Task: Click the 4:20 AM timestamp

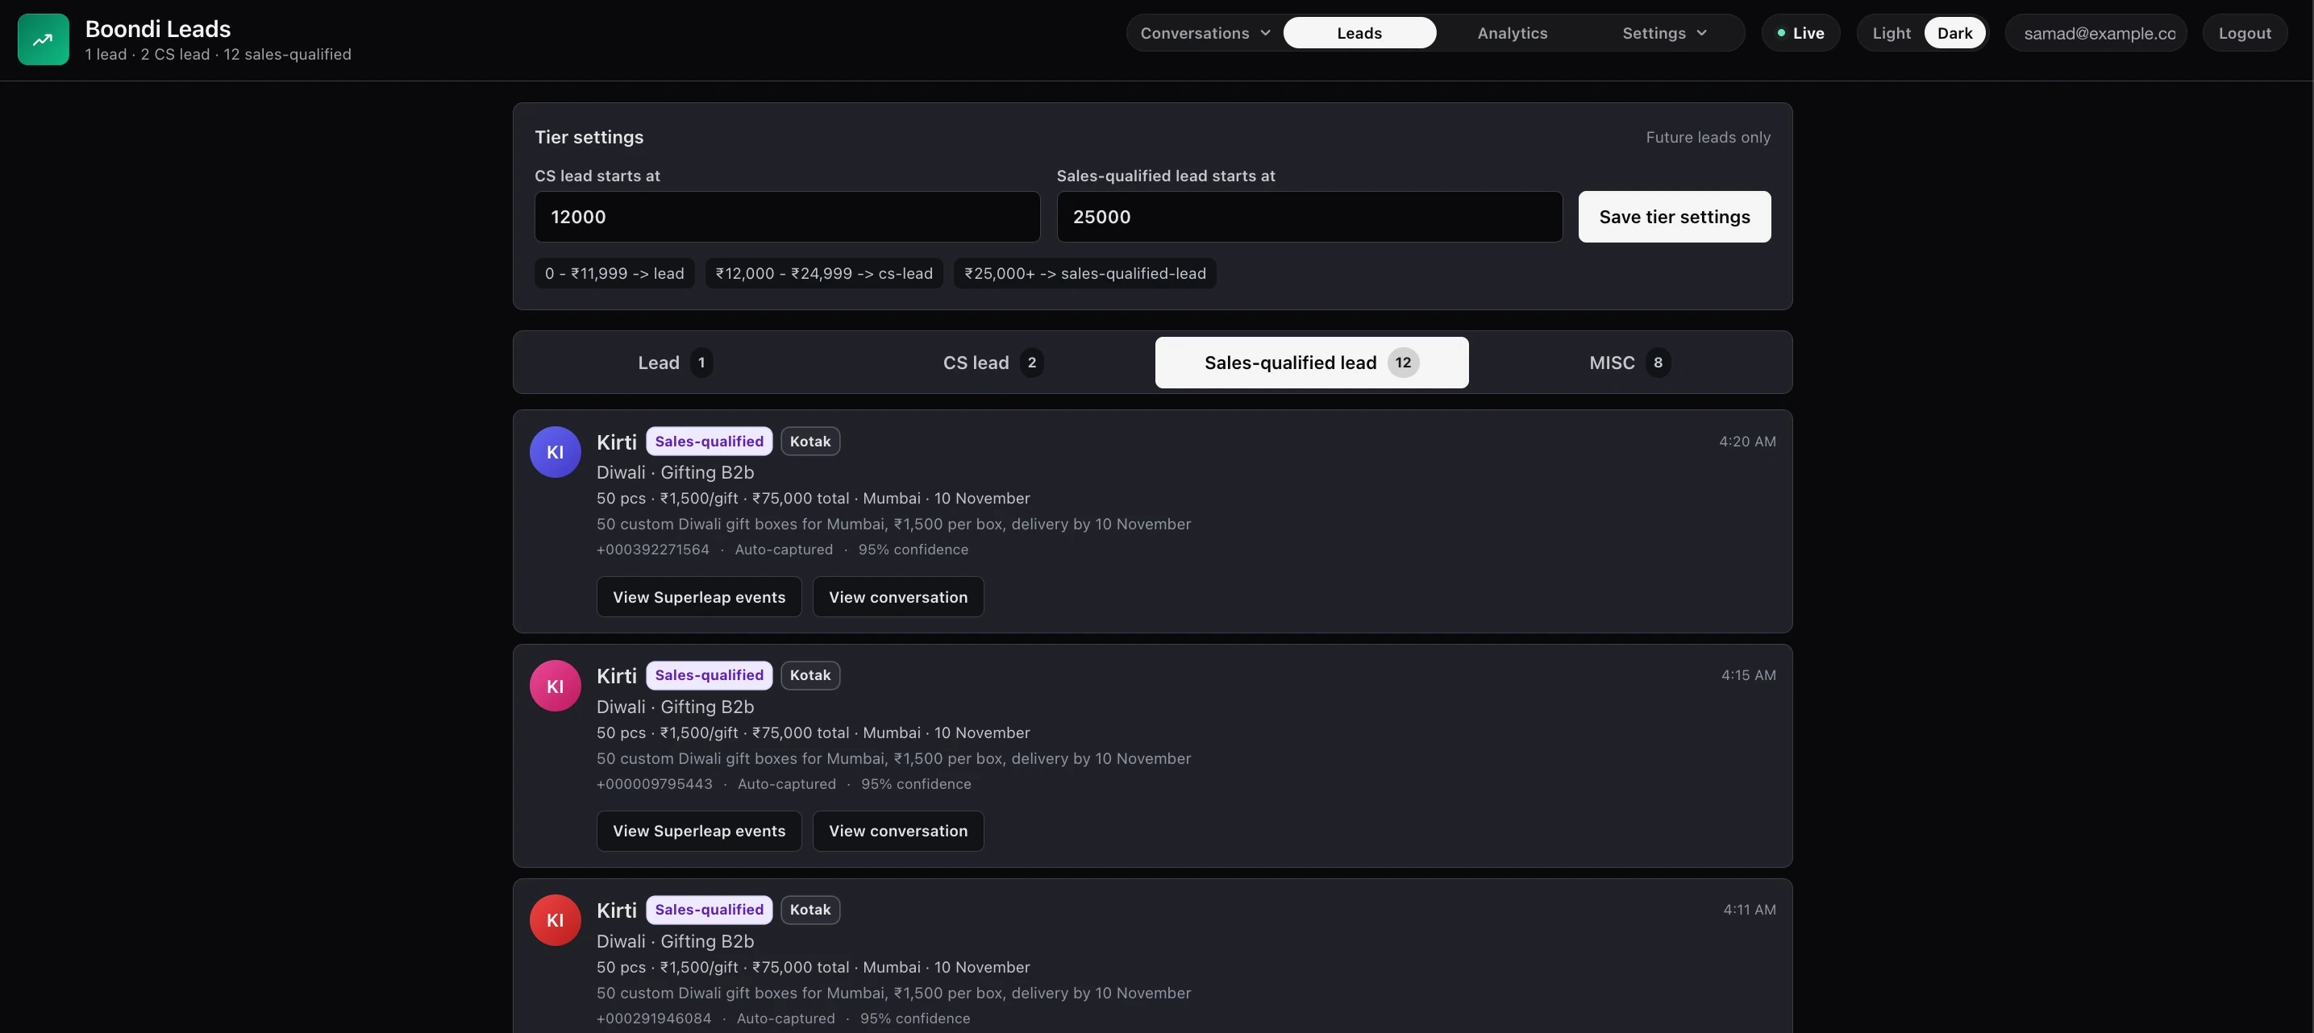Action: coord(1747,442)
